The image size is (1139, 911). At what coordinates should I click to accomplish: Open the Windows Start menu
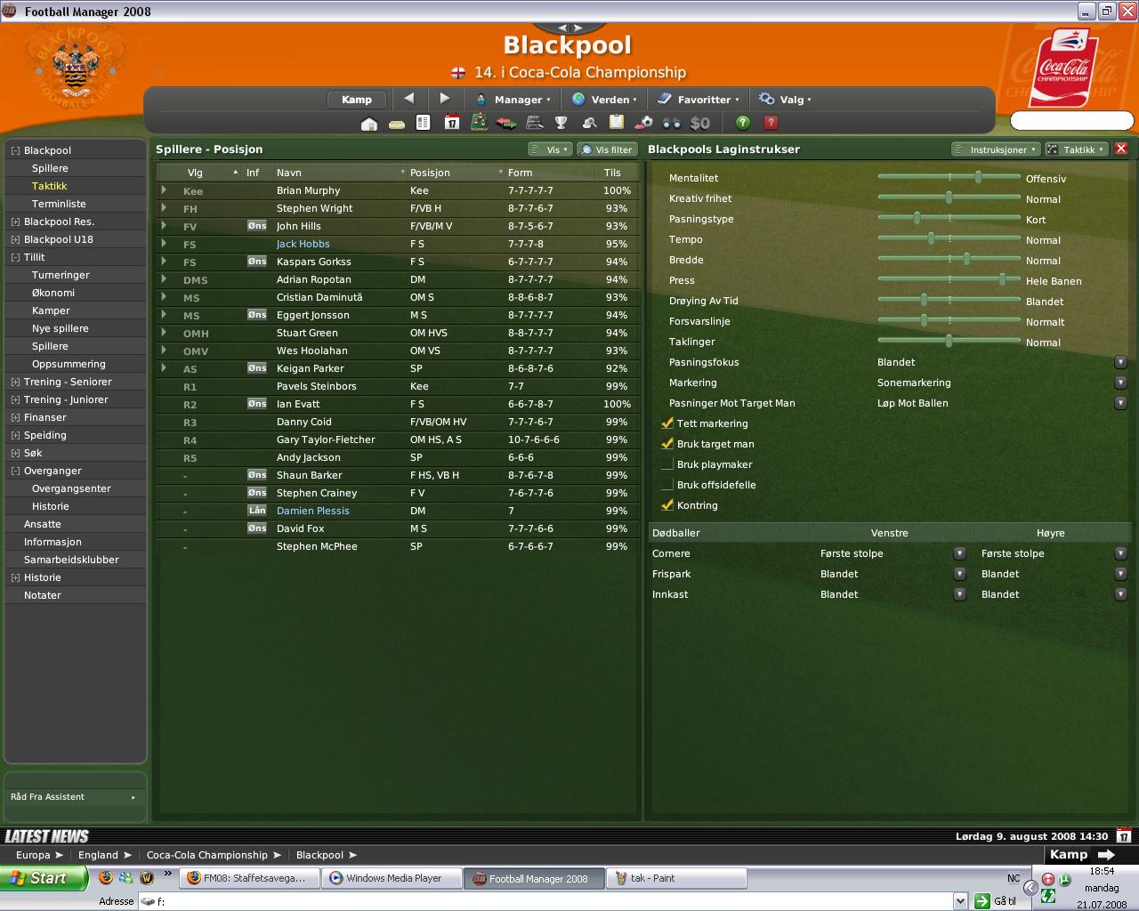(x=44, y=878)
